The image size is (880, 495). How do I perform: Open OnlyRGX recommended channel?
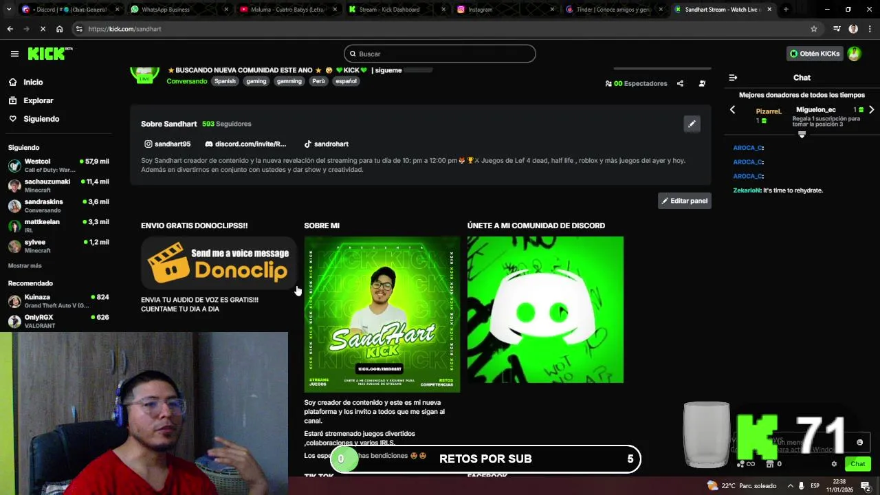[58, 321]
